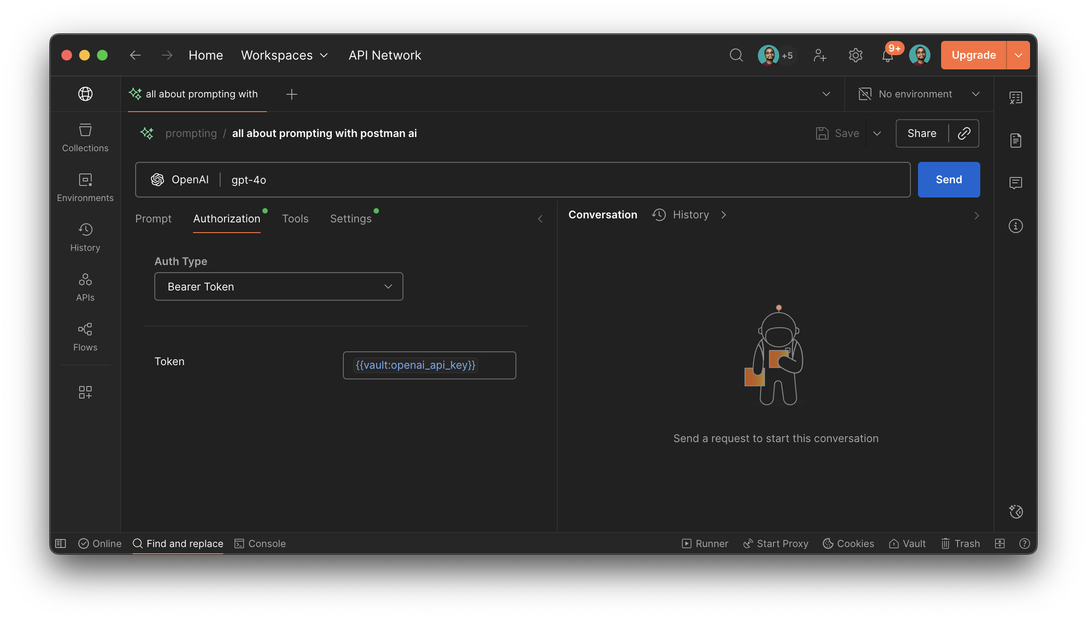Open Vault in the status bar
The width and height of the screenshot is (1087, 620).
coord(907,544)
